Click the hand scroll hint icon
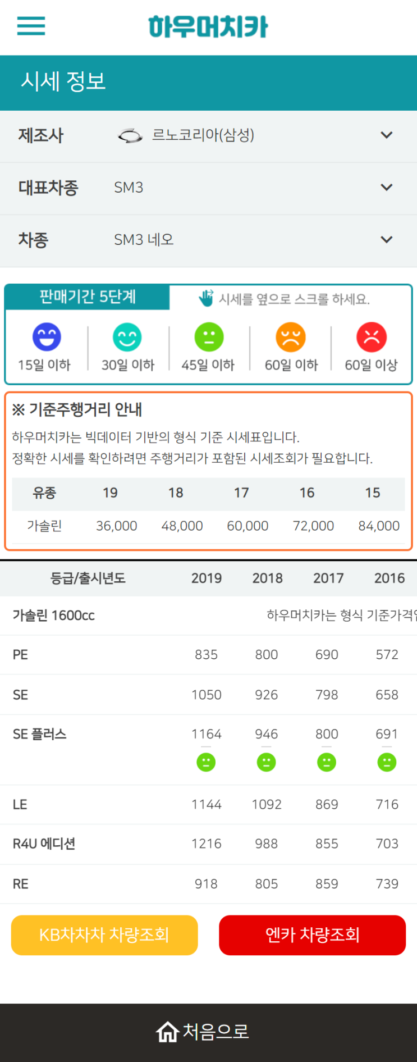This screenshot has width=417, height=1062. pyautogui.click(x=206, y=298)
